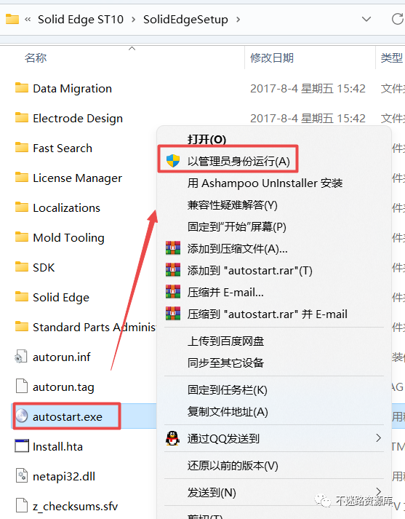
Task: Click the WinRAR icon beside 压缩并 E-mail...
Action: (x=173, y=292)
